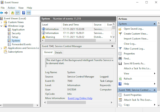
Task: Open the File menu
Action: click(x=2, y=8)
